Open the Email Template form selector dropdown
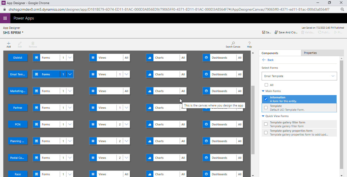The image size is (347, 177). point(333,76)
